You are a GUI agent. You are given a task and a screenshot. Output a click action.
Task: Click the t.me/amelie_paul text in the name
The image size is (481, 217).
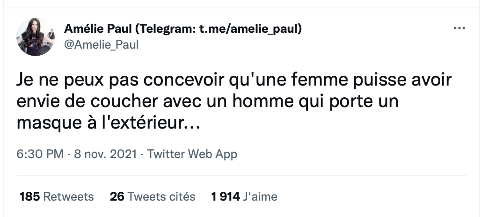(248, 29)
